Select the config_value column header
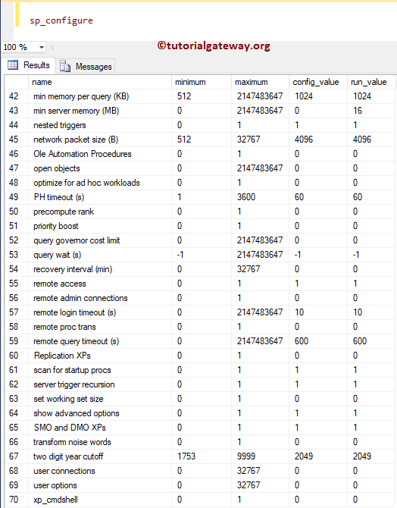The image size is (397, 508). coord(318,82)
